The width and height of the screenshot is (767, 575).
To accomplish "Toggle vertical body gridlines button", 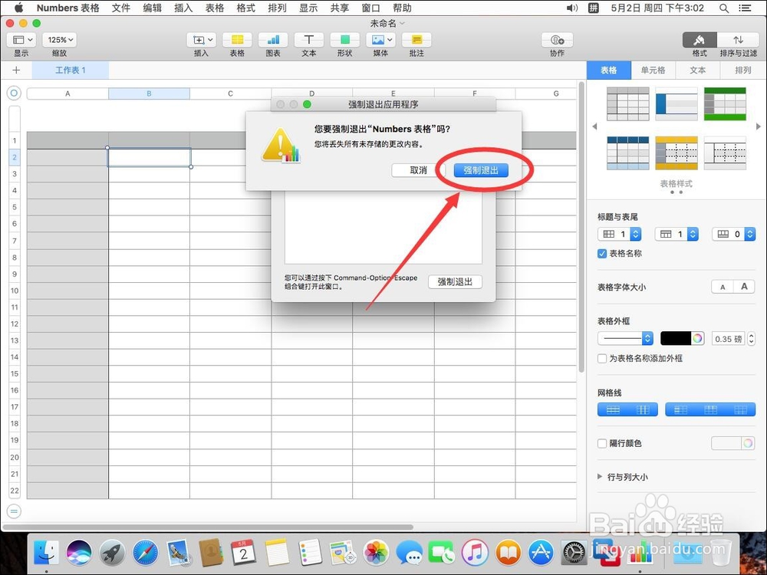I will click(643, 409).
